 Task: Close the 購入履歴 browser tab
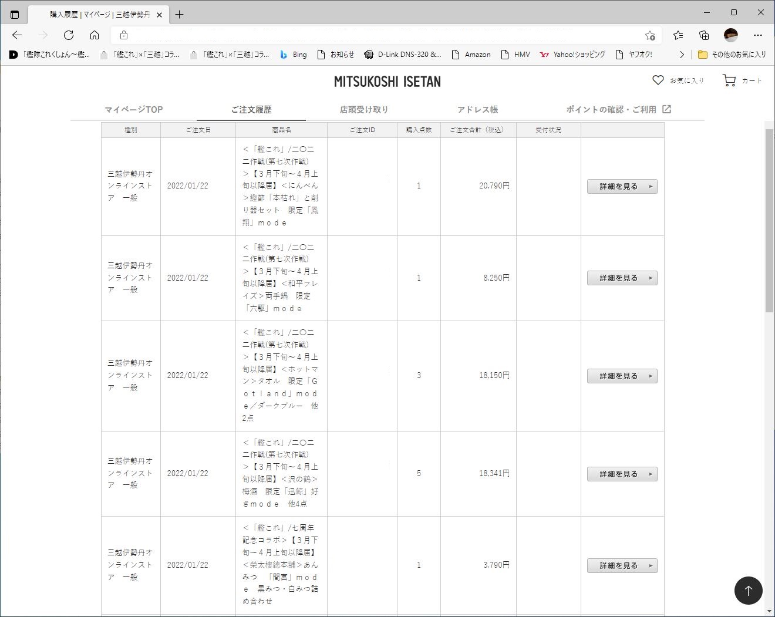159,15
